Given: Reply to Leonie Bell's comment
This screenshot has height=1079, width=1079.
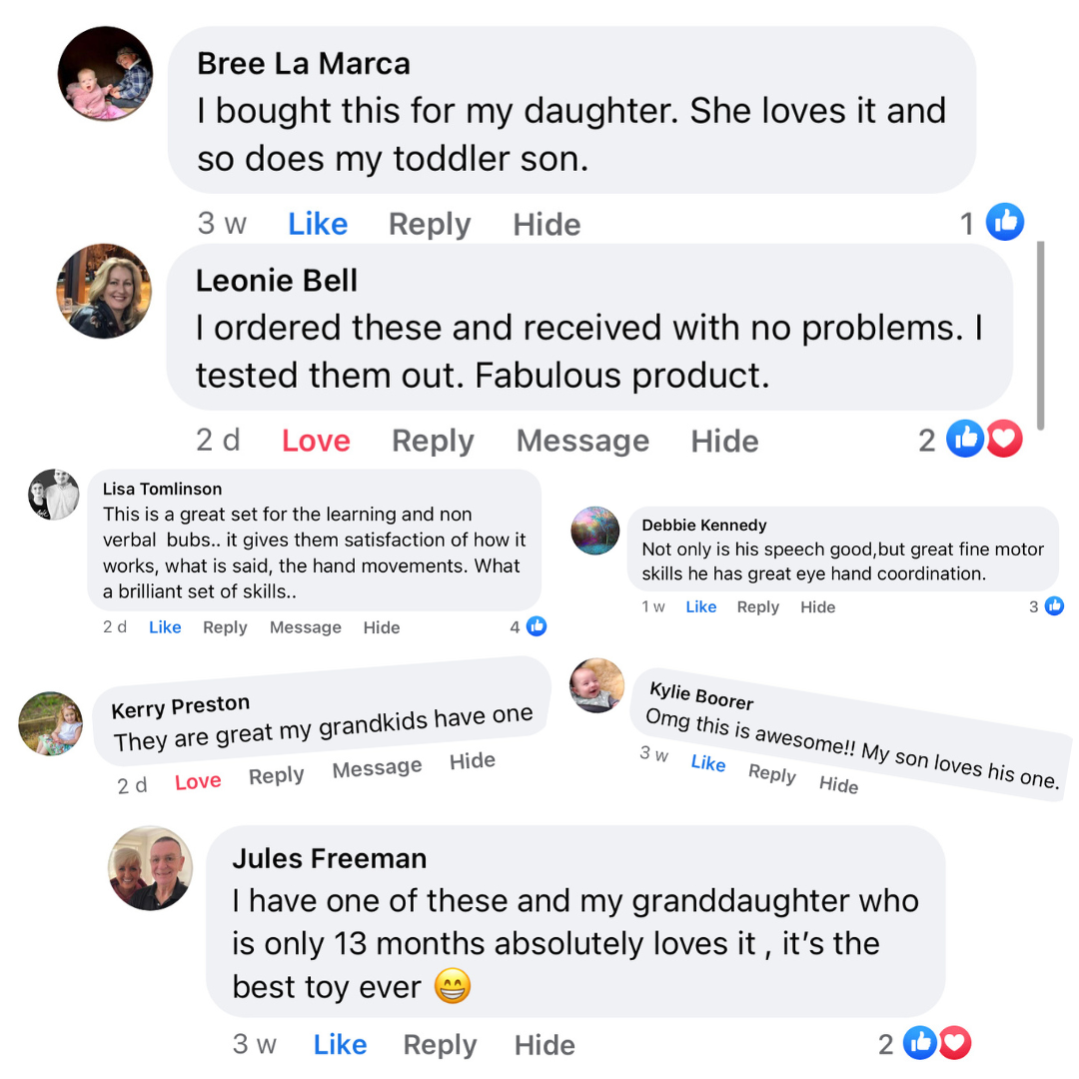Looking at the screenshot, I should click(433, 441).
